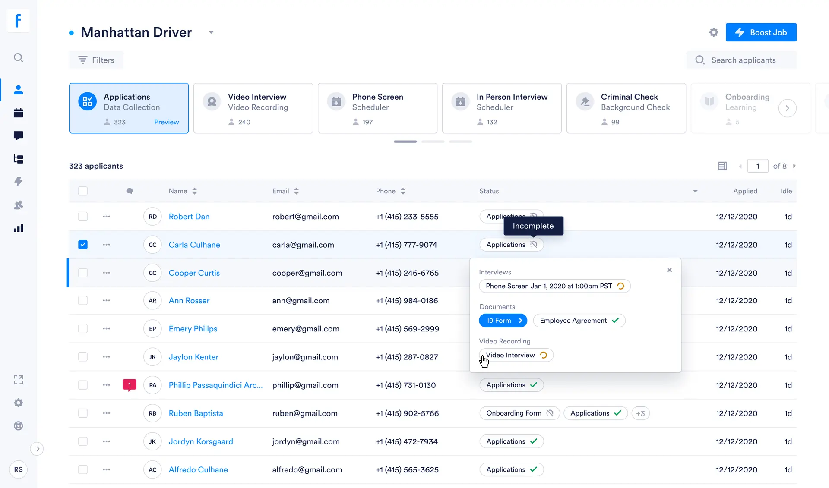Click the table layout view icon
Screen dimensions: 829x488
coord(722,166)
